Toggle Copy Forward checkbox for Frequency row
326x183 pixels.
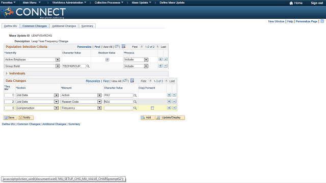point(152,108)
